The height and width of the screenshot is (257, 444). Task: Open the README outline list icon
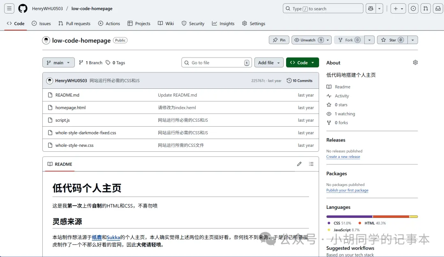coord(311,164)
